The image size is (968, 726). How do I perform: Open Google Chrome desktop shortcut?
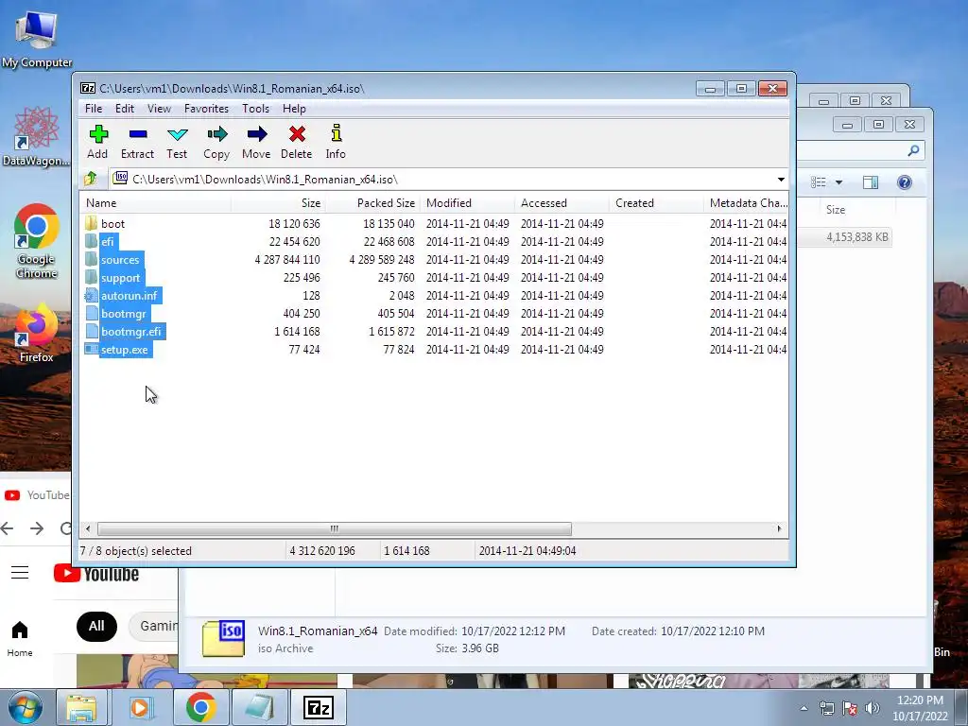pyautogui.click(x=37, y=241)
